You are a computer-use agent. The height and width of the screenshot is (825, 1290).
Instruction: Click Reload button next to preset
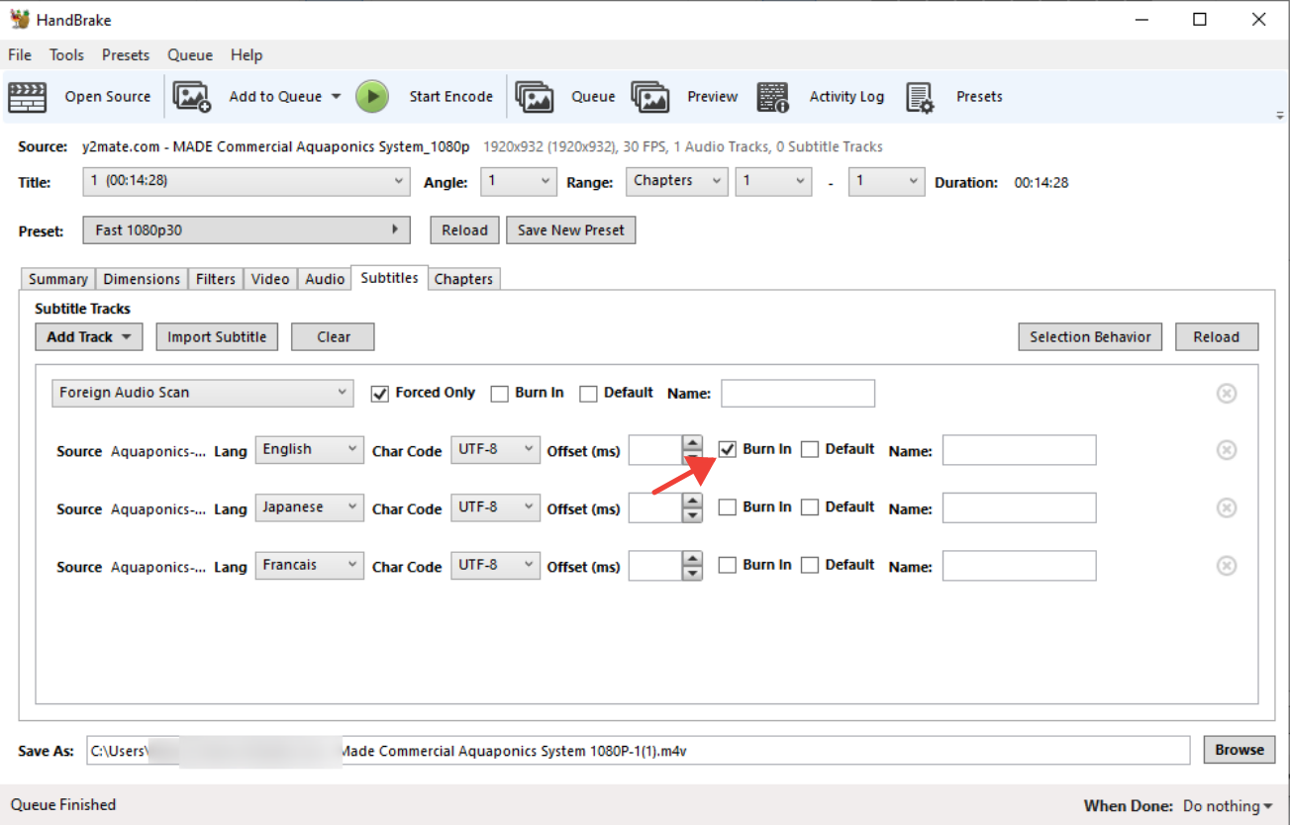click(x=465, y=230)
